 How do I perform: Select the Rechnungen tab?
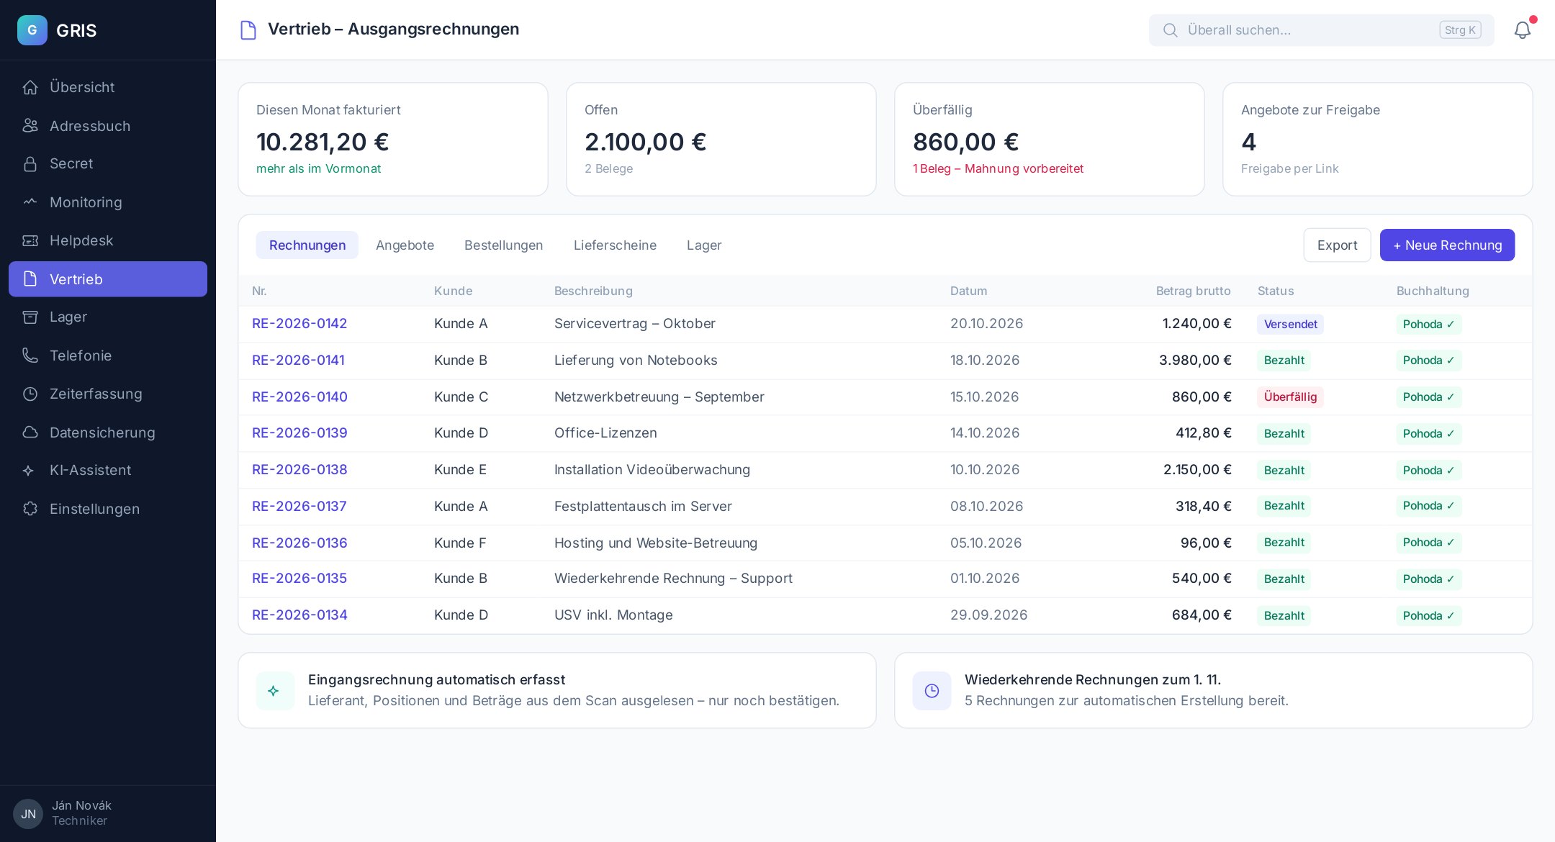307,245
